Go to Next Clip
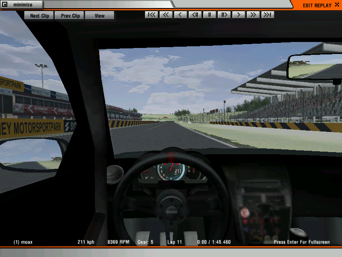 coord(39,16)
